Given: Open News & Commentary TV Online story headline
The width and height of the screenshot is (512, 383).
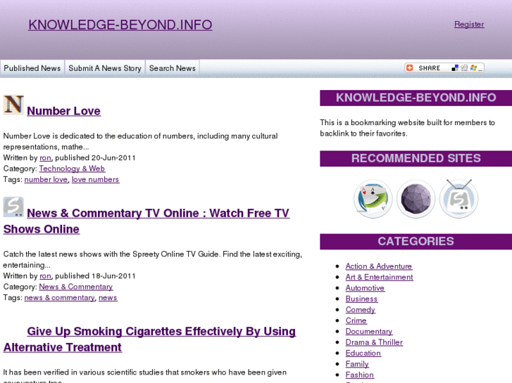Looking at the screenshot, I should pos(146,221).
